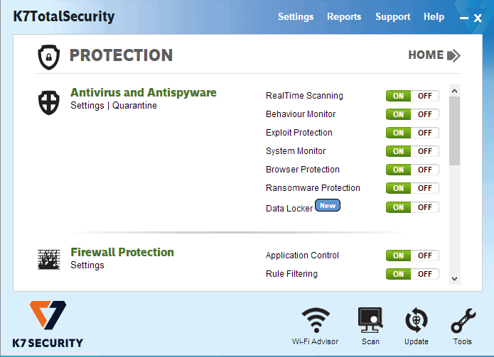This screenshot has width=494, height=357.
Task: Open the Settings menu
Action: click(296, 16)
